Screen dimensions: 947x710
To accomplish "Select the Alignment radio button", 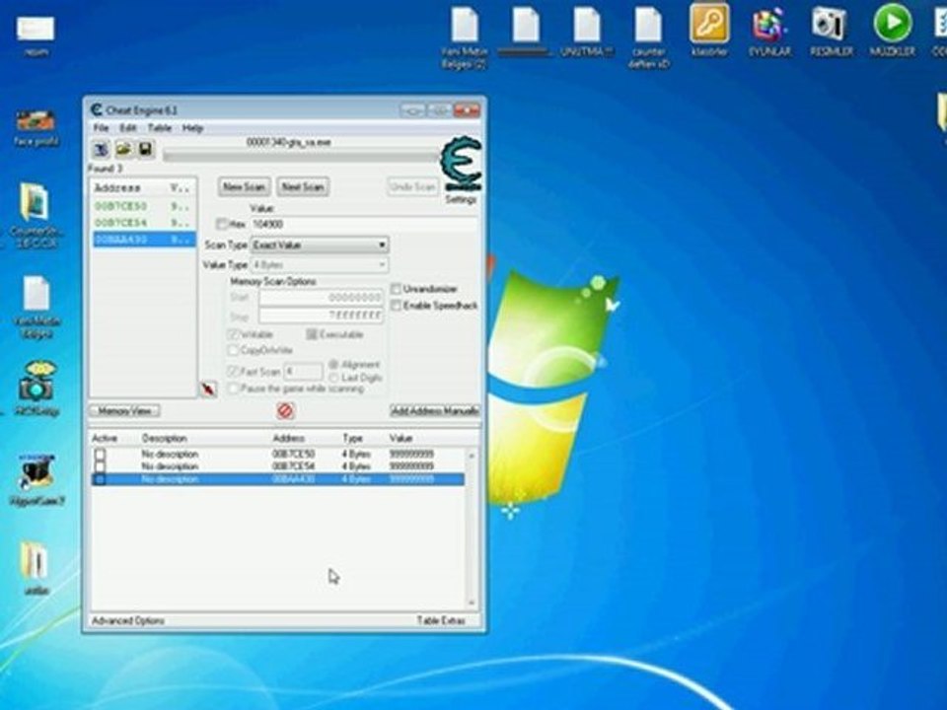I will point(333,365).
